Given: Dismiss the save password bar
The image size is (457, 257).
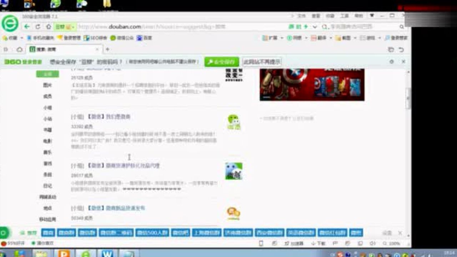Looking at the screenshot, I should (403, 62).
